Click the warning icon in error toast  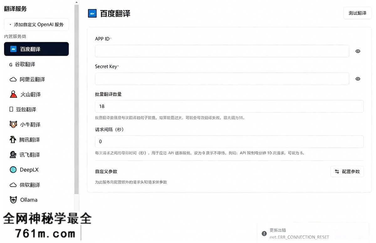tap(264, 233)
